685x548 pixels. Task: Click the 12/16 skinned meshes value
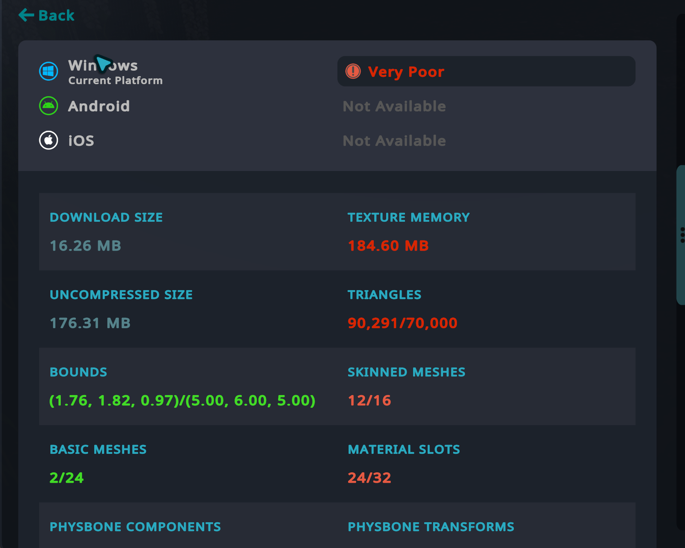click(369, 400)
